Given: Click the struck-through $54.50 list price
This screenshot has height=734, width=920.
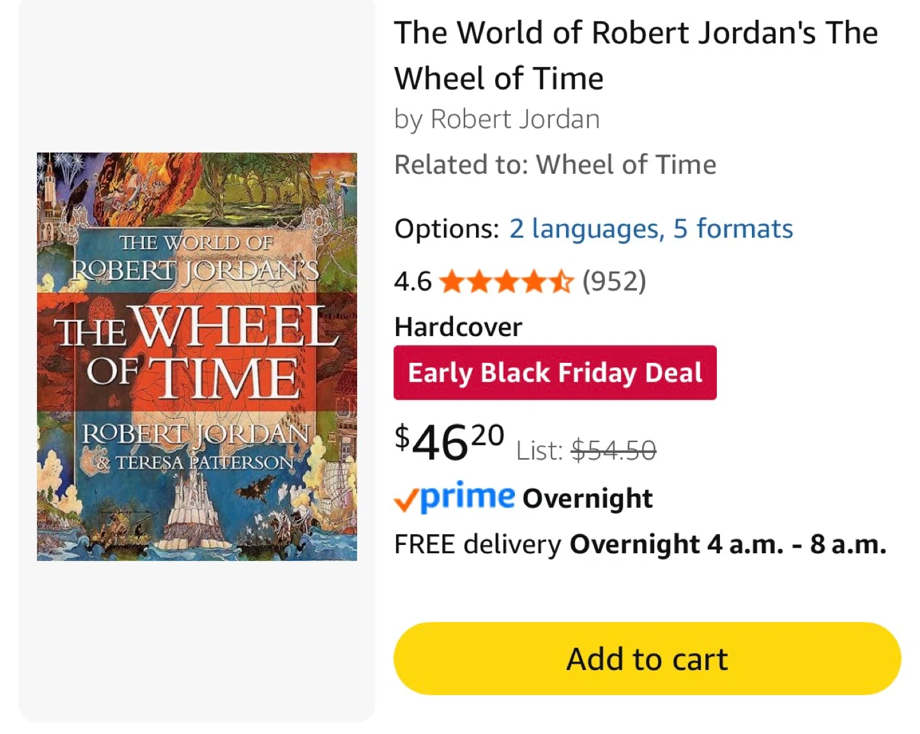Looking at the screenshot, I should tap(613, 451).
